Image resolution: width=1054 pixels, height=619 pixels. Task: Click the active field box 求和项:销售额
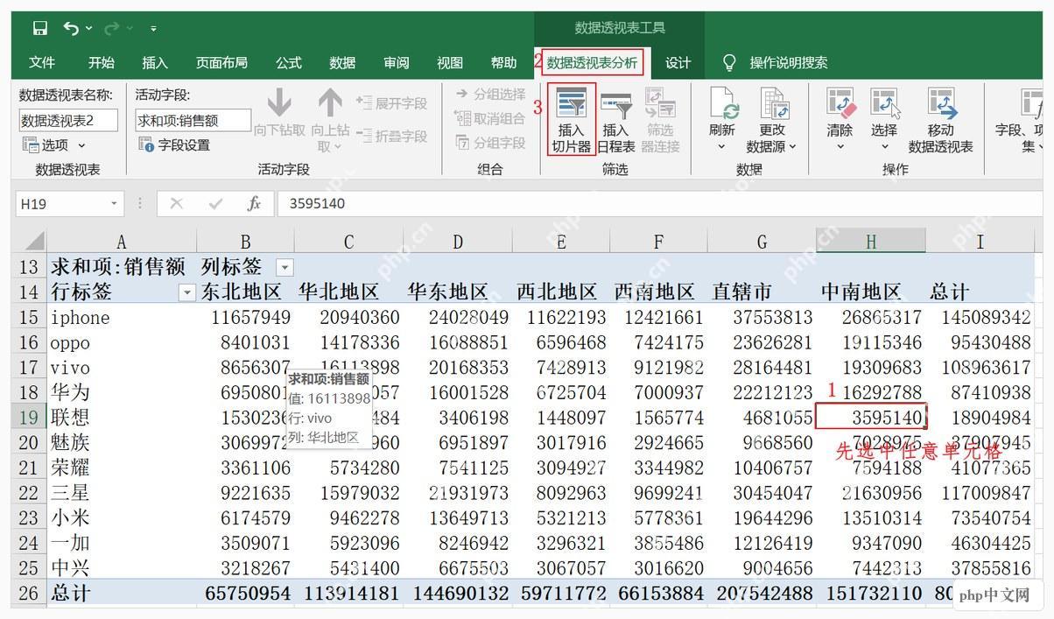(193, 121)
